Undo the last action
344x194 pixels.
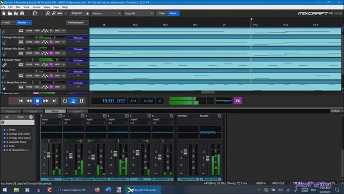click(x=34, y=13)
